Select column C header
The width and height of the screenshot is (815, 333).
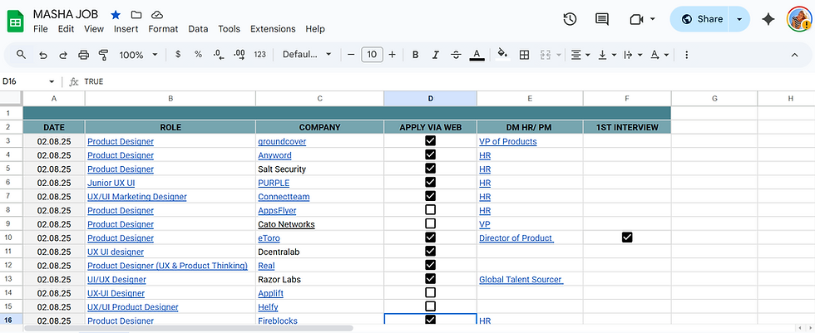click(319, 99)
